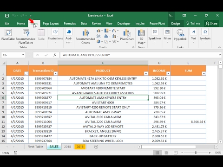Open the Developer tab

pos(124,24)
